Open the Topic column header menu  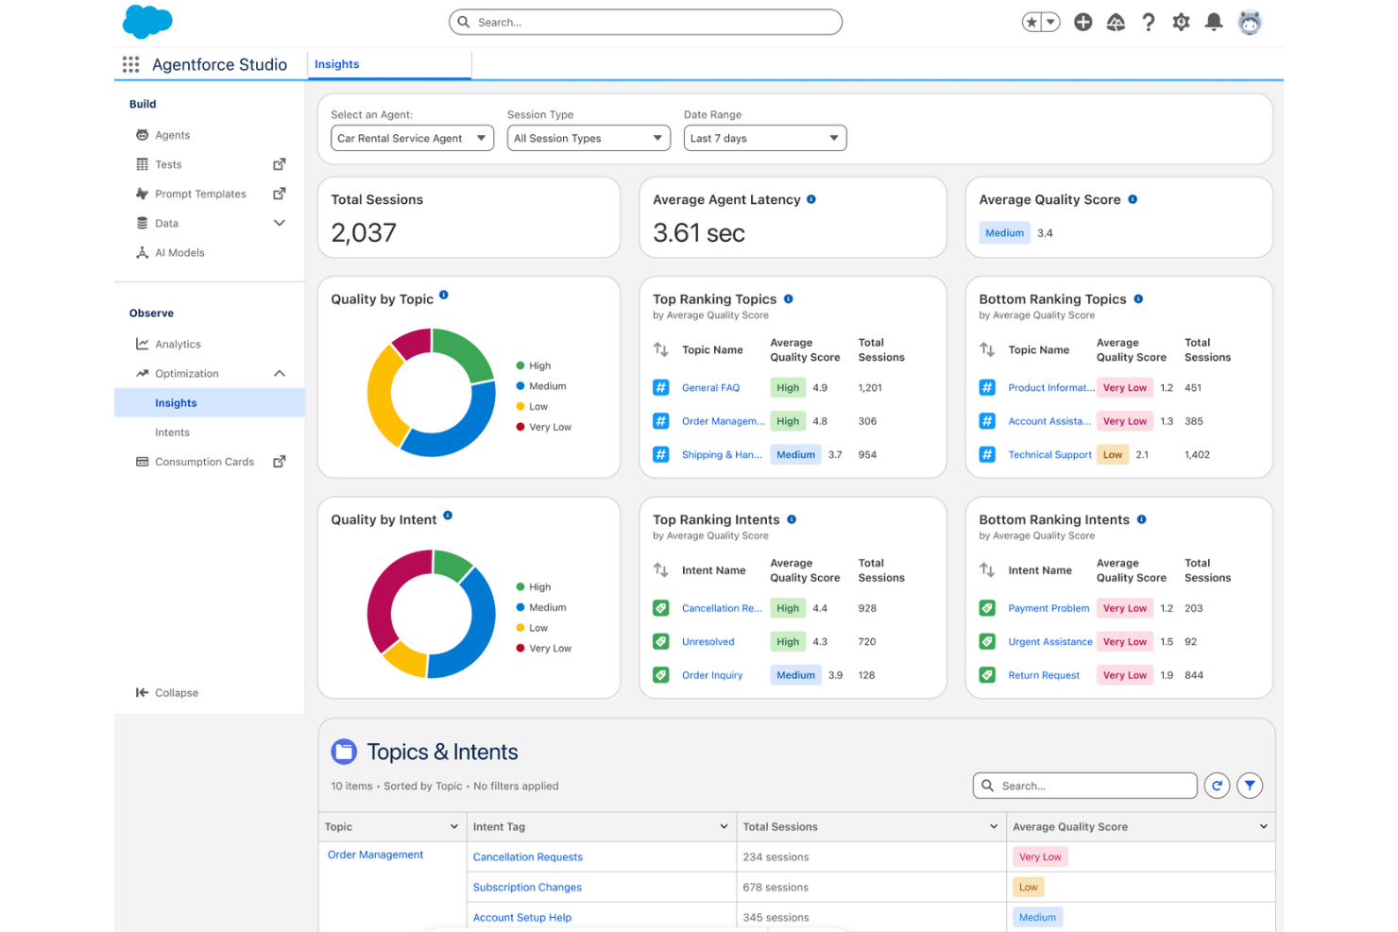pyautogui.click(x=454, y=826)
